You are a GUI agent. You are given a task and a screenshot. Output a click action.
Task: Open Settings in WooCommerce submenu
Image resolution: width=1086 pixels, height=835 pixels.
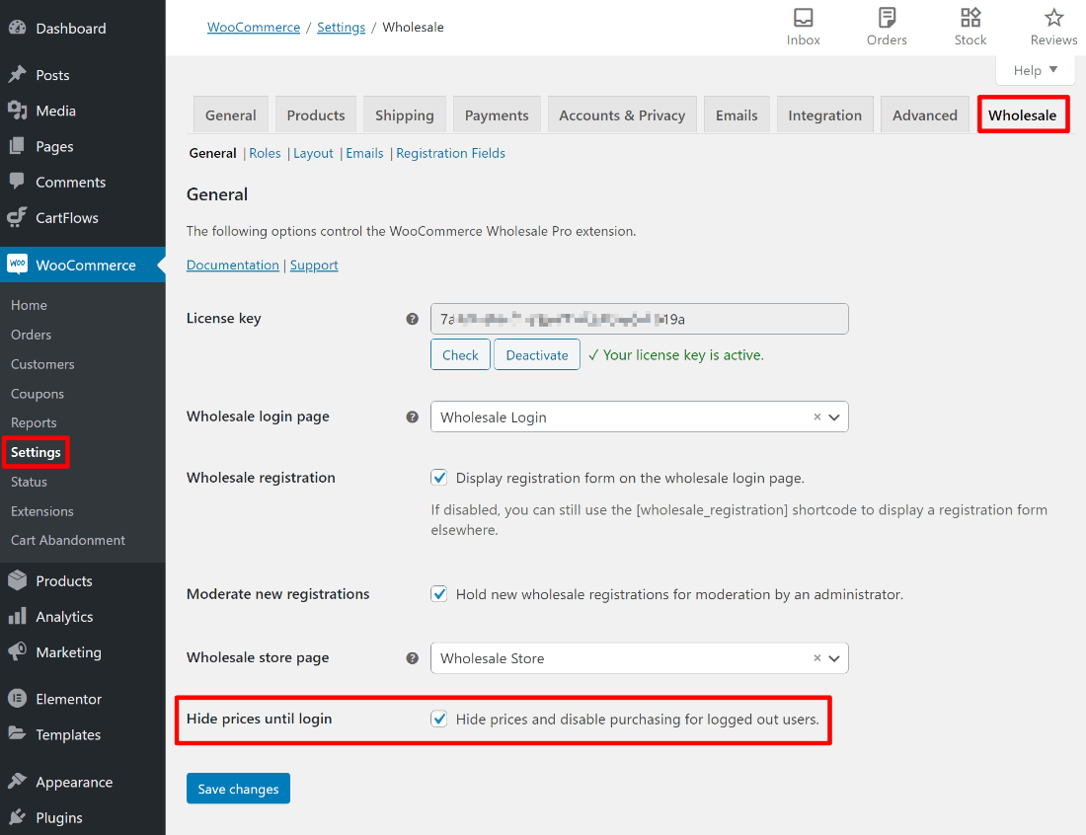pos(36,452)
